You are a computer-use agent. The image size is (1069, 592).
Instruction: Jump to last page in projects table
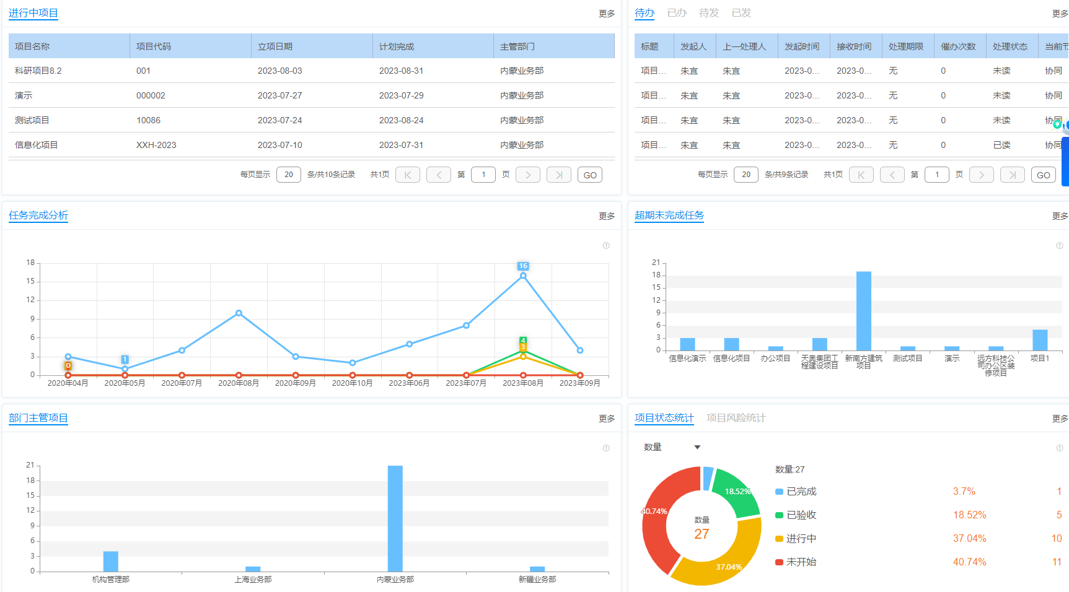[558, 175]
